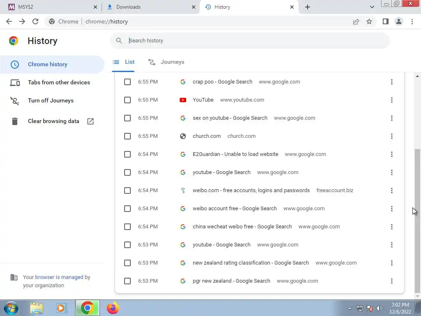Viewport: 421px width, 316px height.
Task: Click the site info Chrome chip
Action: point(64,21)
